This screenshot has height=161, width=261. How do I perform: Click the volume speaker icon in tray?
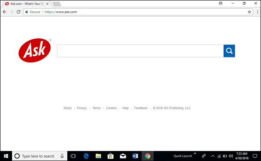point(231,156)
